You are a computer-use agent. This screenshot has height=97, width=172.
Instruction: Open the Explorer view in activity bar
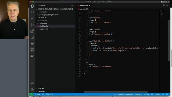[32, 6]
